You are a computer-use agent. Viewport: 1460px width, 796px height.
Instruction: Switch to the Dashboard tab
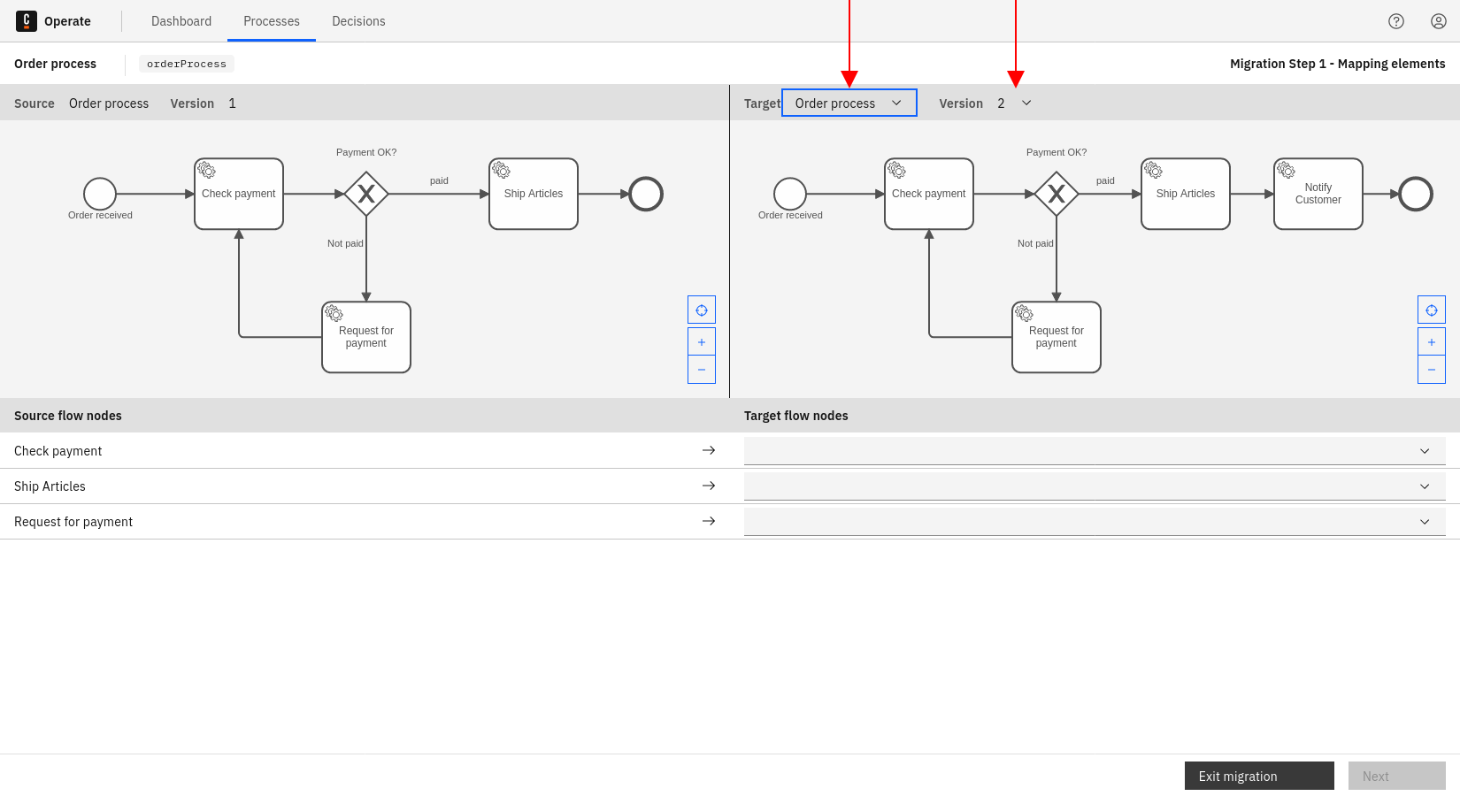pyautogui.click(x=181, y=21)
